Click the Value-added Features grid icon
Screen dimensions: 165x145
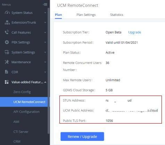7,82
